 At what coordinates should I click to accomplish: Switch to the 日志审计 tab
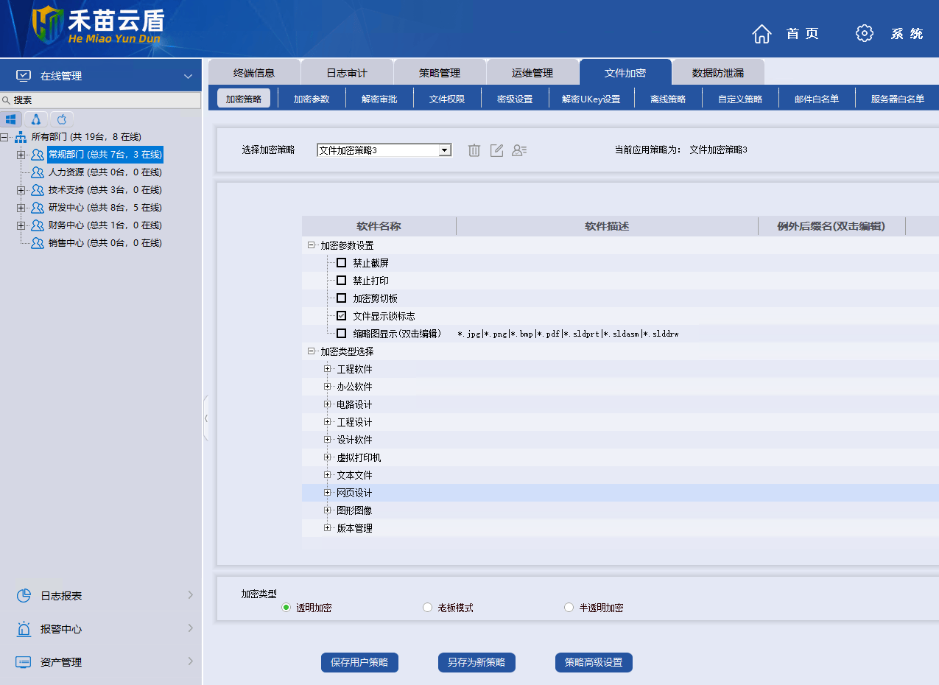[x=347, y=73]
